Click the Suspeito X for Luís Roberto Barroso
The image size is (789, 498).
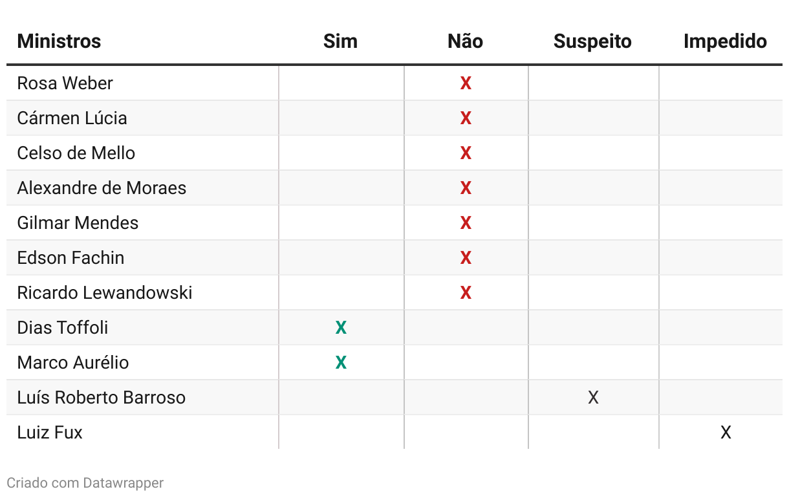point(593,397)
